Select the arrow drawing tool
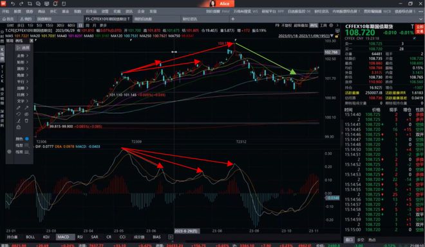 point(26,108)
